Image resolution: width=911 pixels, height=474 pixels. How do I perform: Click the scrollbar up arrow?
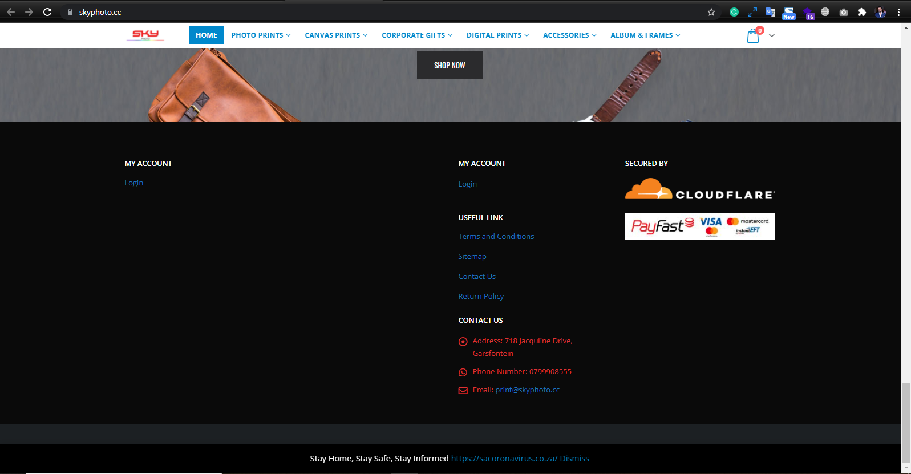[x=906, y=27]
